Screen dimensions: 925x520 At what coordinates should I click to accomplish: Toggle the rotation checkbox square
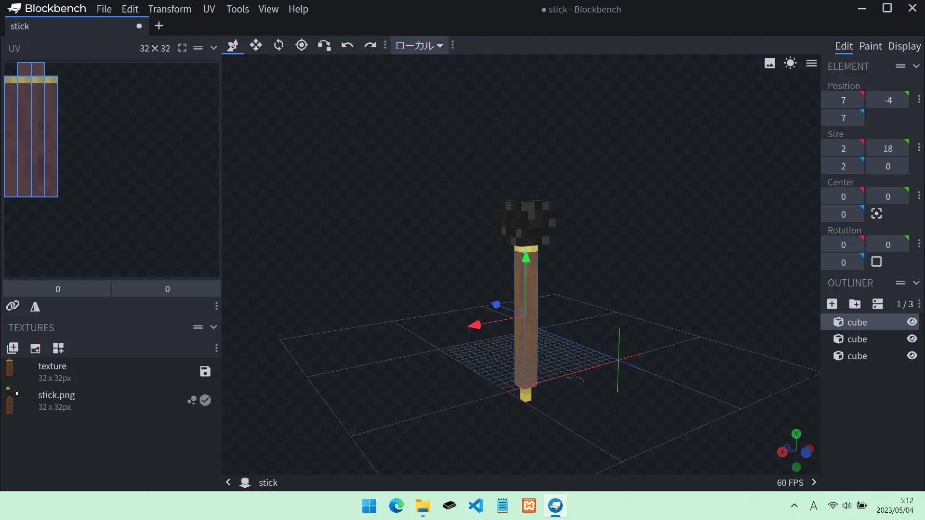coord(876,262)
